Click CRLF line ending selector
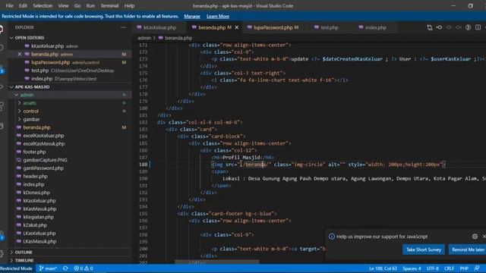 coord(449,268)
